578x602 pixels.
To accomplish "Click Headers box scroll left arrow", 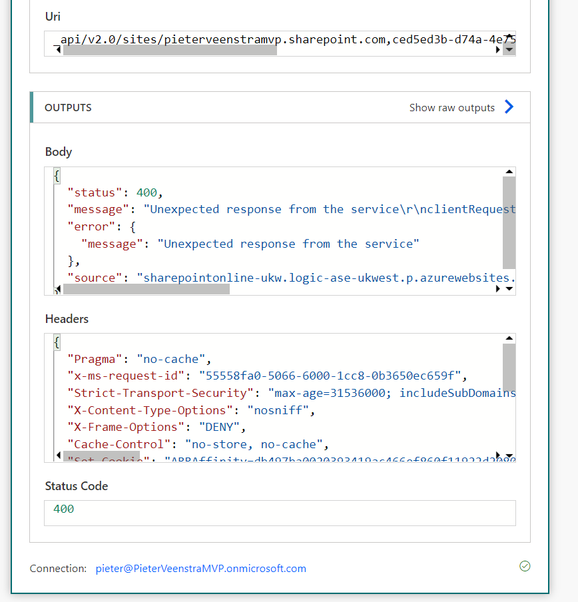I will point(58,455).
